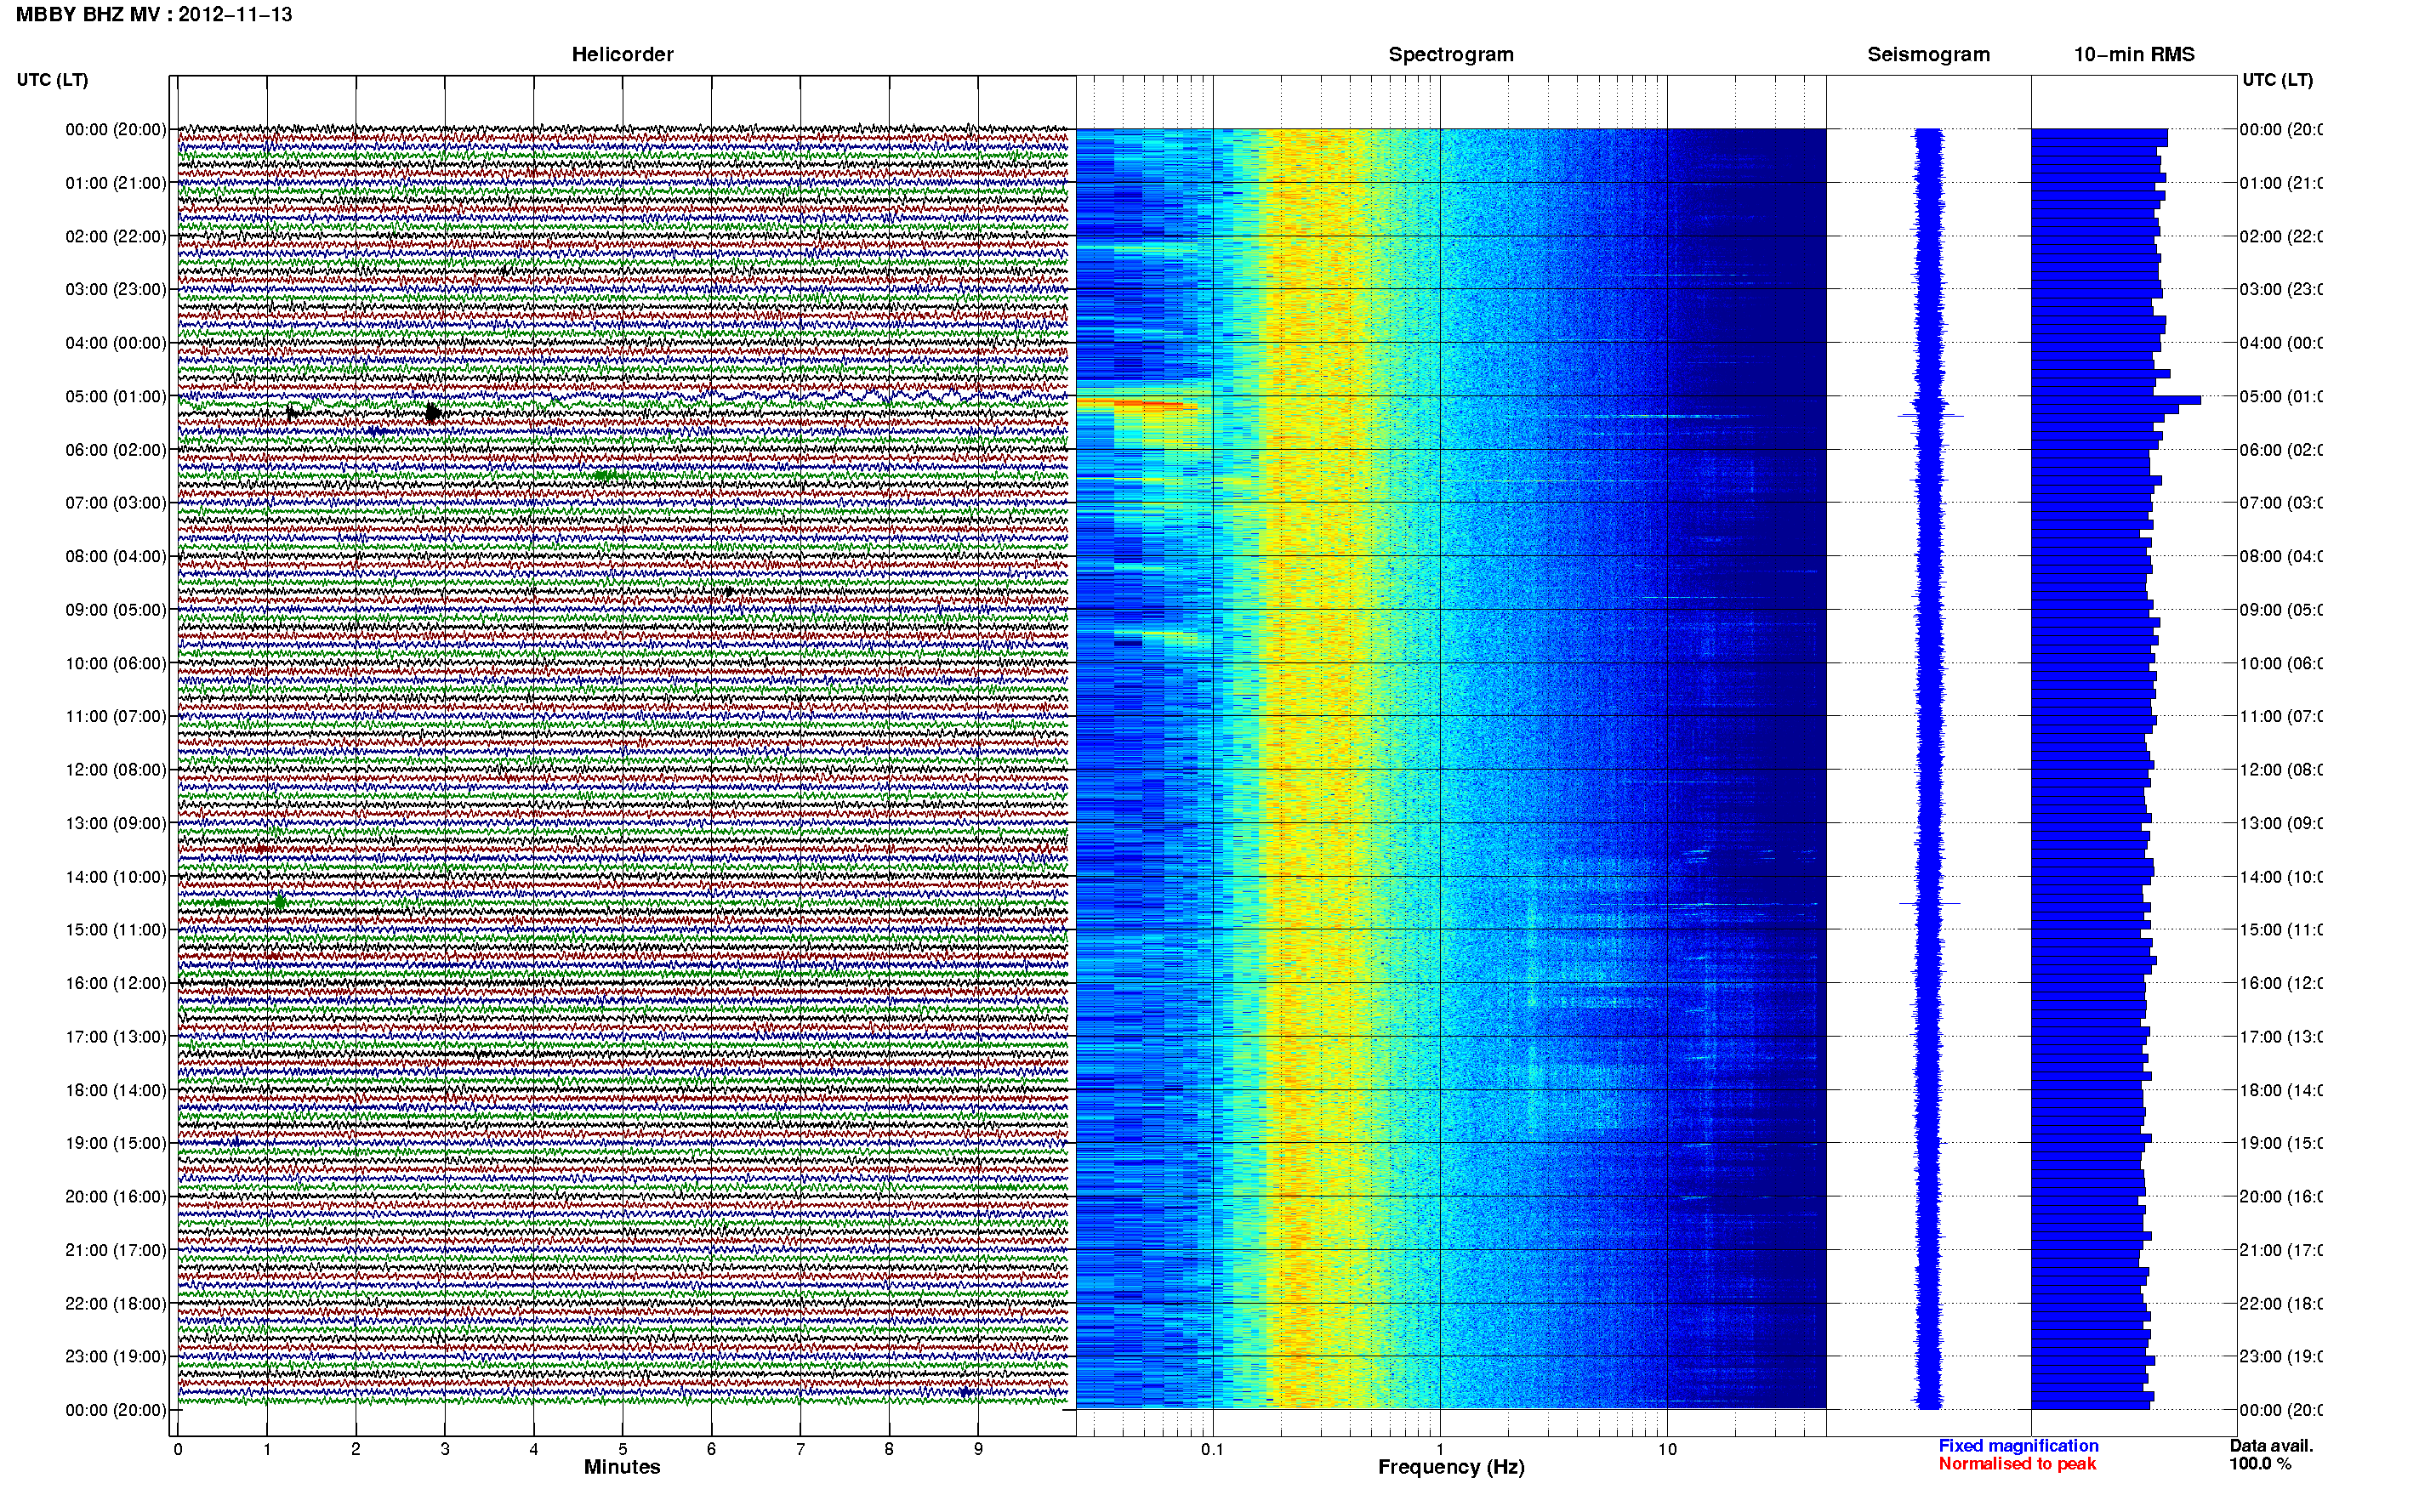Viewport: 2419px width, 1512px height.
Task: Click the 20:00 (16:00) left axis label
Action: click(116, 1197)
